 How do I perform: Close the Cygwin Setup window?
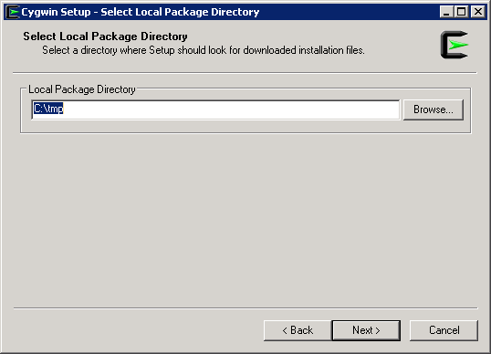pyautogui.click(x=478, y=12)
